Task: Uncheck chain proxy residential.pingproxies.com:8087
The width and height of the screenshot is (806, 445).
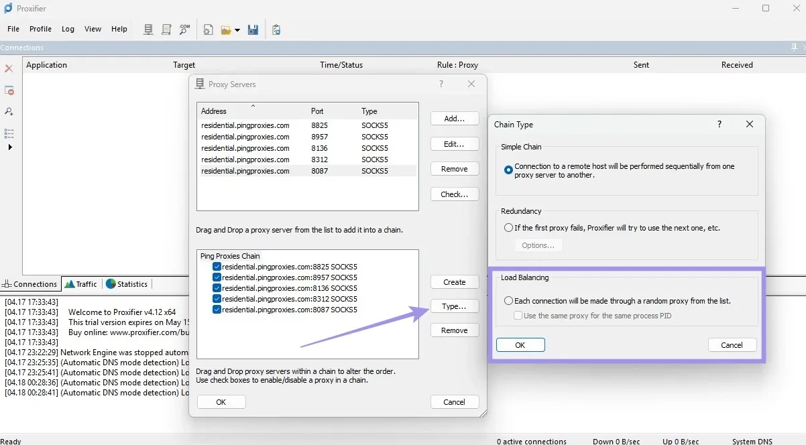Action: point(217,310)
